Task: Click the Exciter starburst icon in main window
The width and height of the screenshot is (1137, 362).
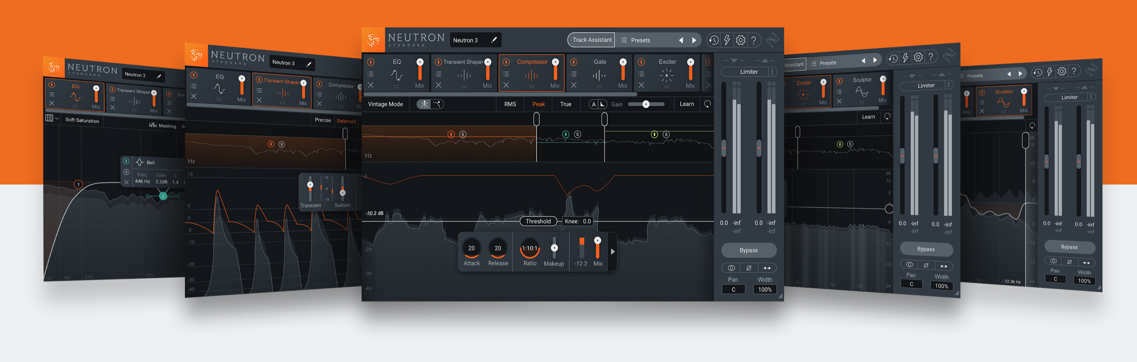Action: click(666, 75)
